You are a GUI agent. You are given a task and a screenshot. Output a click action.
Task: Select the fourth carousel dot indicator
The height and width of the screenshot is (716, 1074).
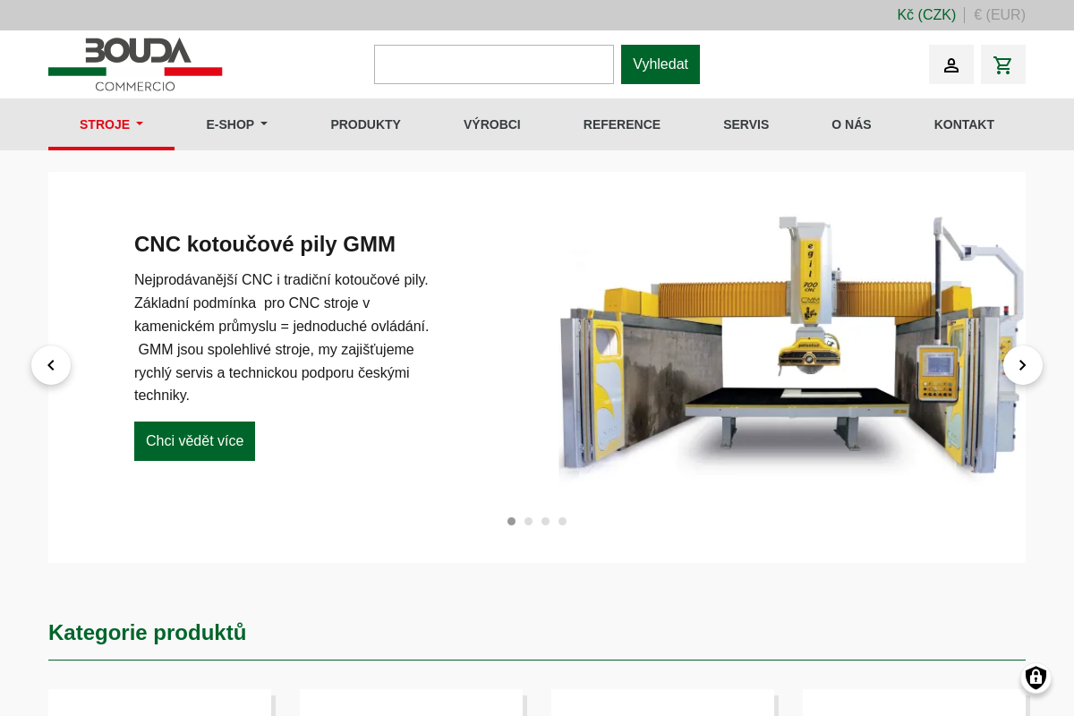[x=563, y=522]
